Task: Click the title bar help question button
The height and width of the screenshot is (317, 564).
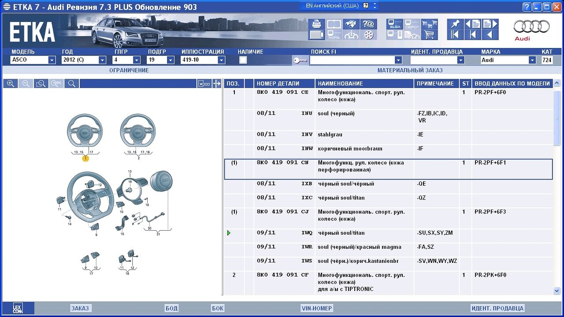Action: tap(527, 7)
